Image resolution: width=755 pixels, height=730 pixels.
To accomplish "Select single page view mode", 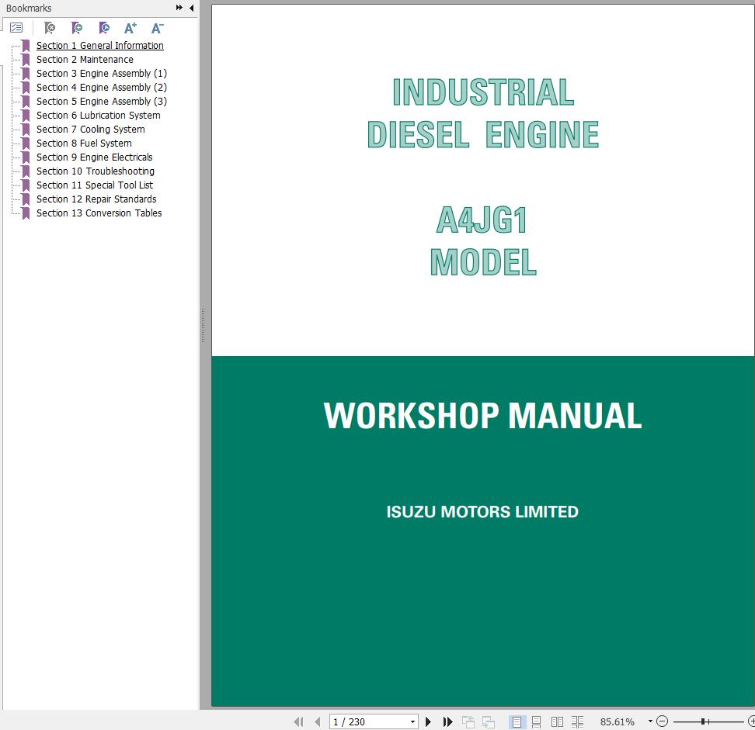I will point(517,721).
